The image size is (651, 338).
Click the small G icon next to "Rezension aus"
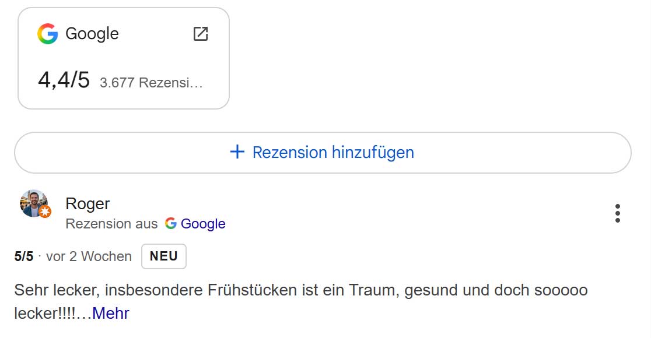pyautogui.click(x=170, y=224)
